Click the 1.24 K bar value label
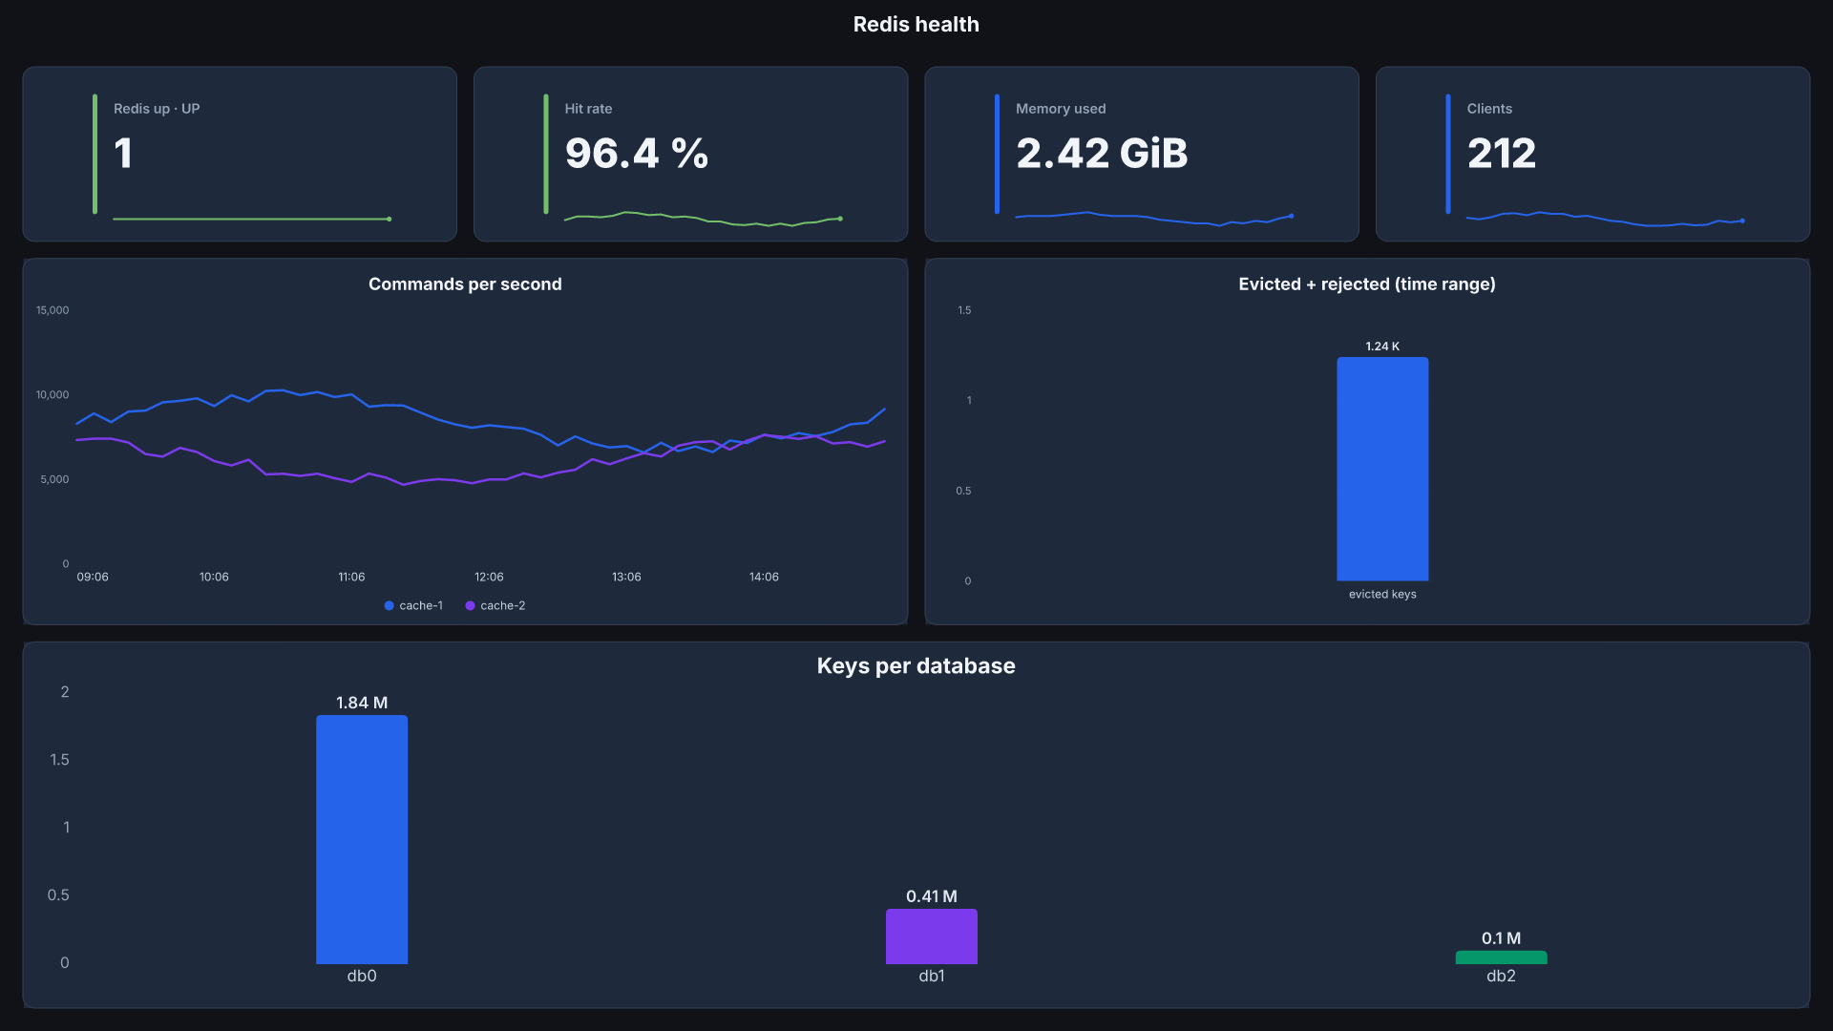Image resolution: width=1833 pixels, height=1031 pixels. 1382,347
